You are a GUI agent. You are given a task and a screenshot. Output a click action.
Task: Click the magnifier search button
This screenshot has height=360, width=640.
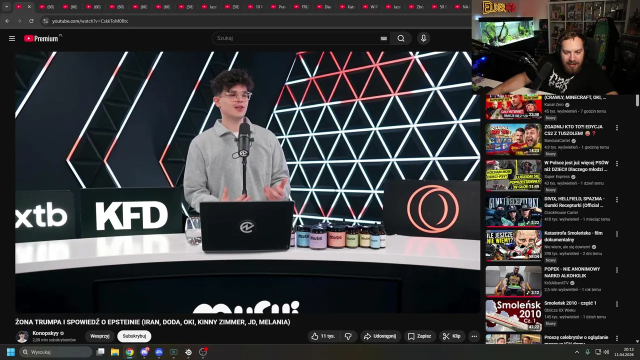(x=401, y=38)
